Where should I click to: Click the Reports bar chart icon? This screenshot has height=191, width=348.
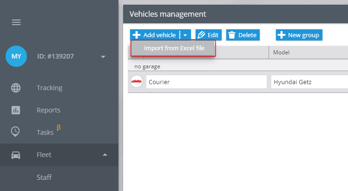tap(16, 110)
